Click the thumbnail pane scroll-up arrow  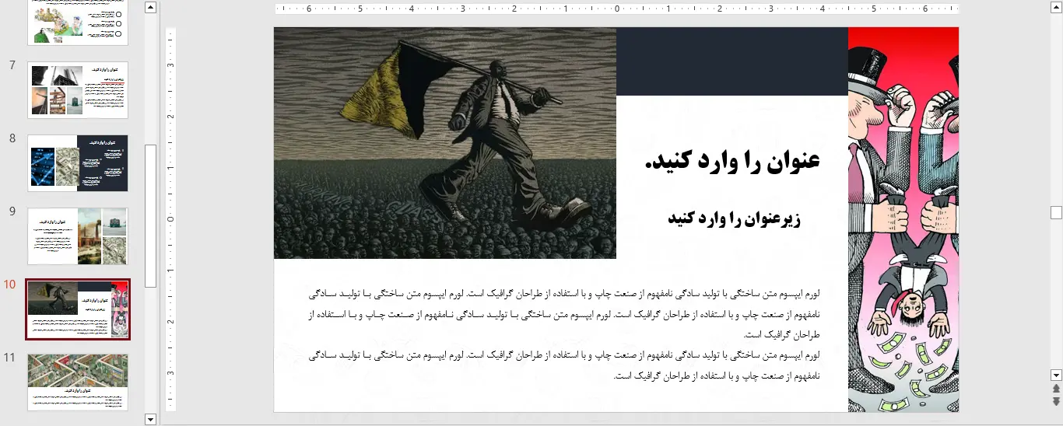point(151,8)
